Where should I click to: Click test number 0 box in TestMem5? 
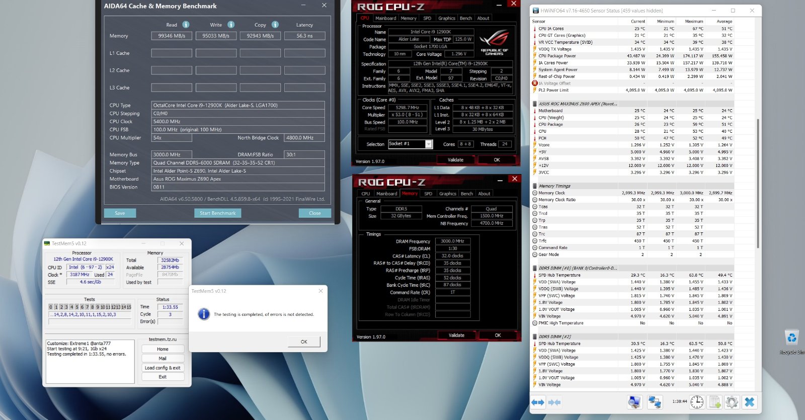[51, 307]
